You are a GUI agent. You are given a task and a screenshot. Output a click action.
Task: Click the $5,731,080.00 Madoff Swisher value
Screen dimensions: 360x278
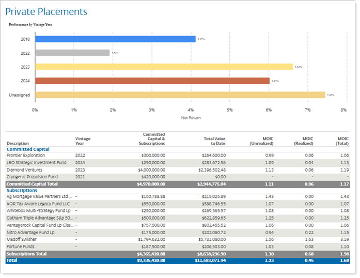point(212,239)
